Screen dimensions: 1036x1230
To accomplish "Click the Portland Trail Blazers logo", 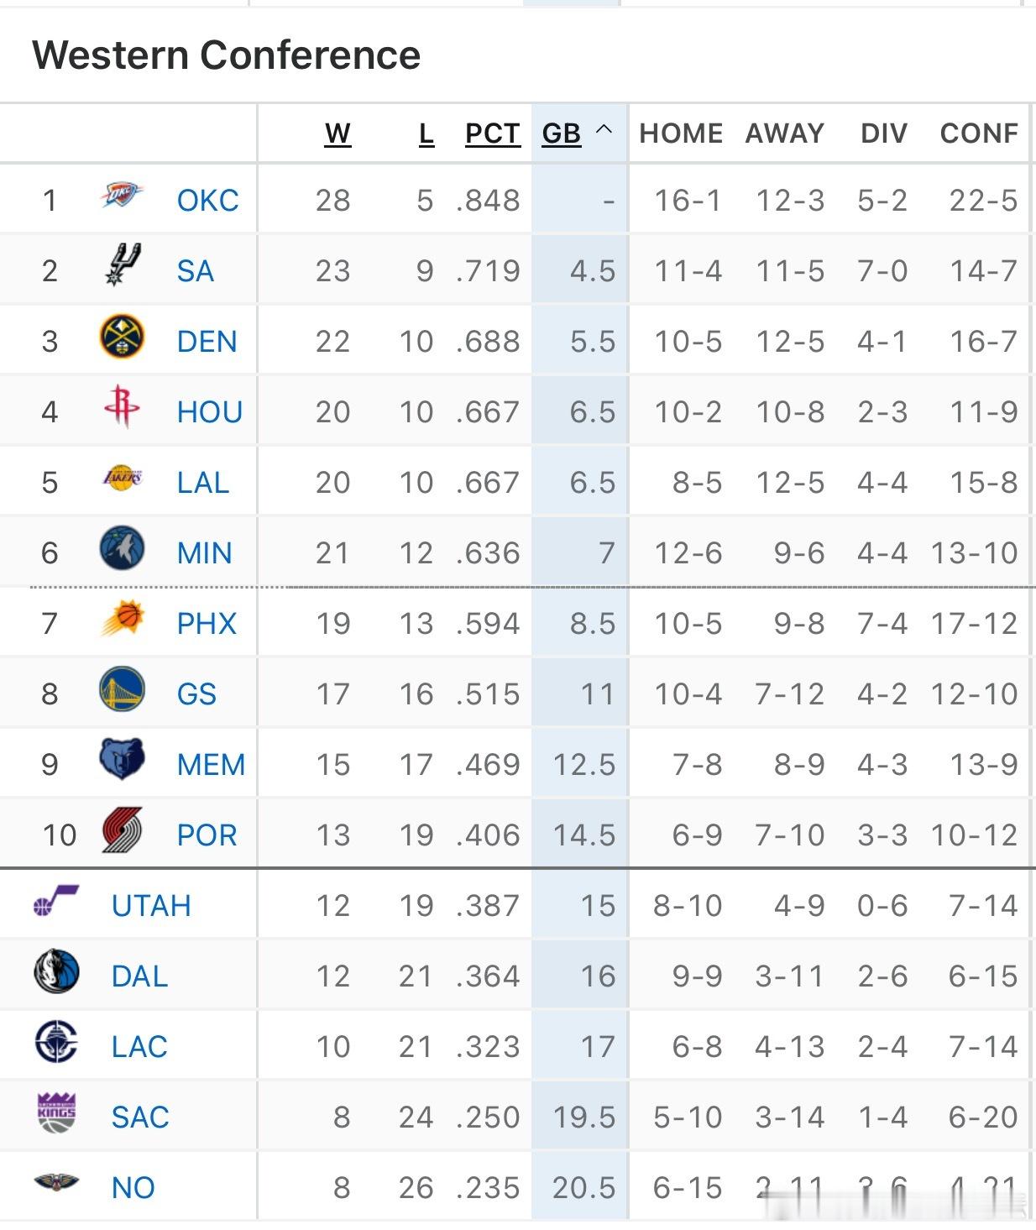I will (x=122, y=831).
